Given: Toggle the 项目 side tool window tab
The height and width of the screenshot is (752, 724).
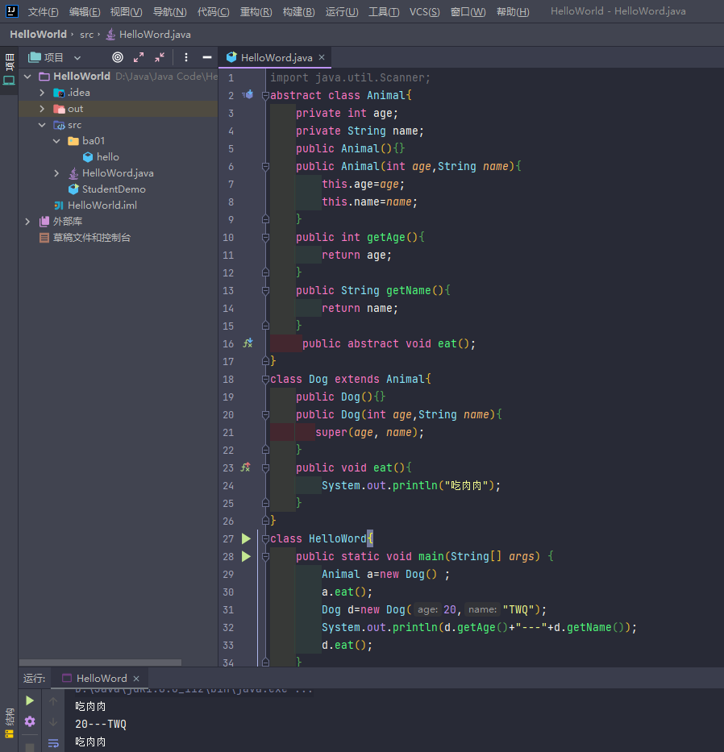Looking at the screenshot, I should tap(9, 69).
